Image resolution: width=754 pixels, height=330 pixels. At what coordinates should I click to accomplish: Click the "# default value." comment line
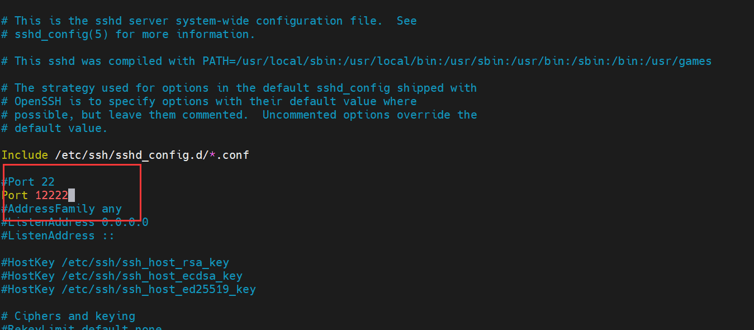(54, 128)
